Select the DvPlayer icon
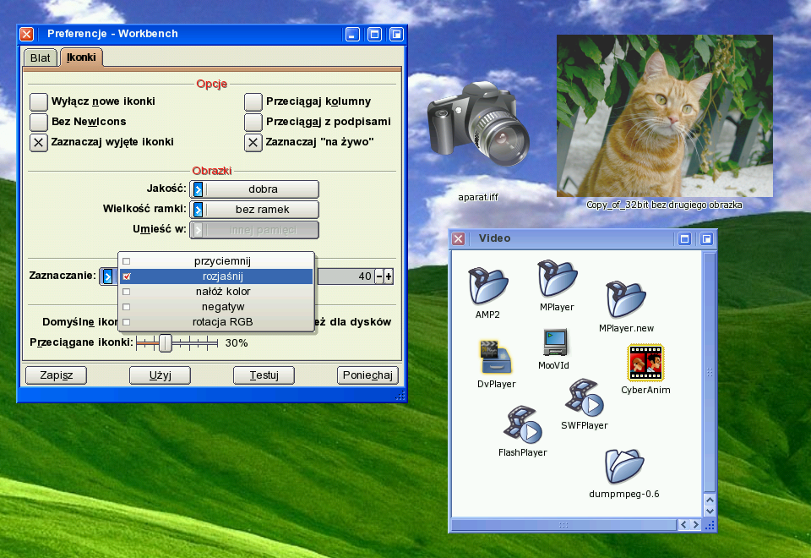 pyautogui.click(x=496, y=357)
